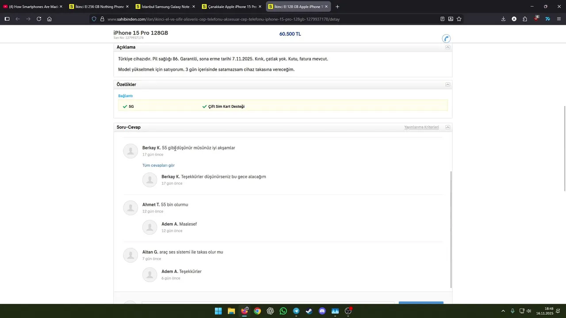
Task: Close the active iPhone 128 GB tab
Action: coord(326,7)
